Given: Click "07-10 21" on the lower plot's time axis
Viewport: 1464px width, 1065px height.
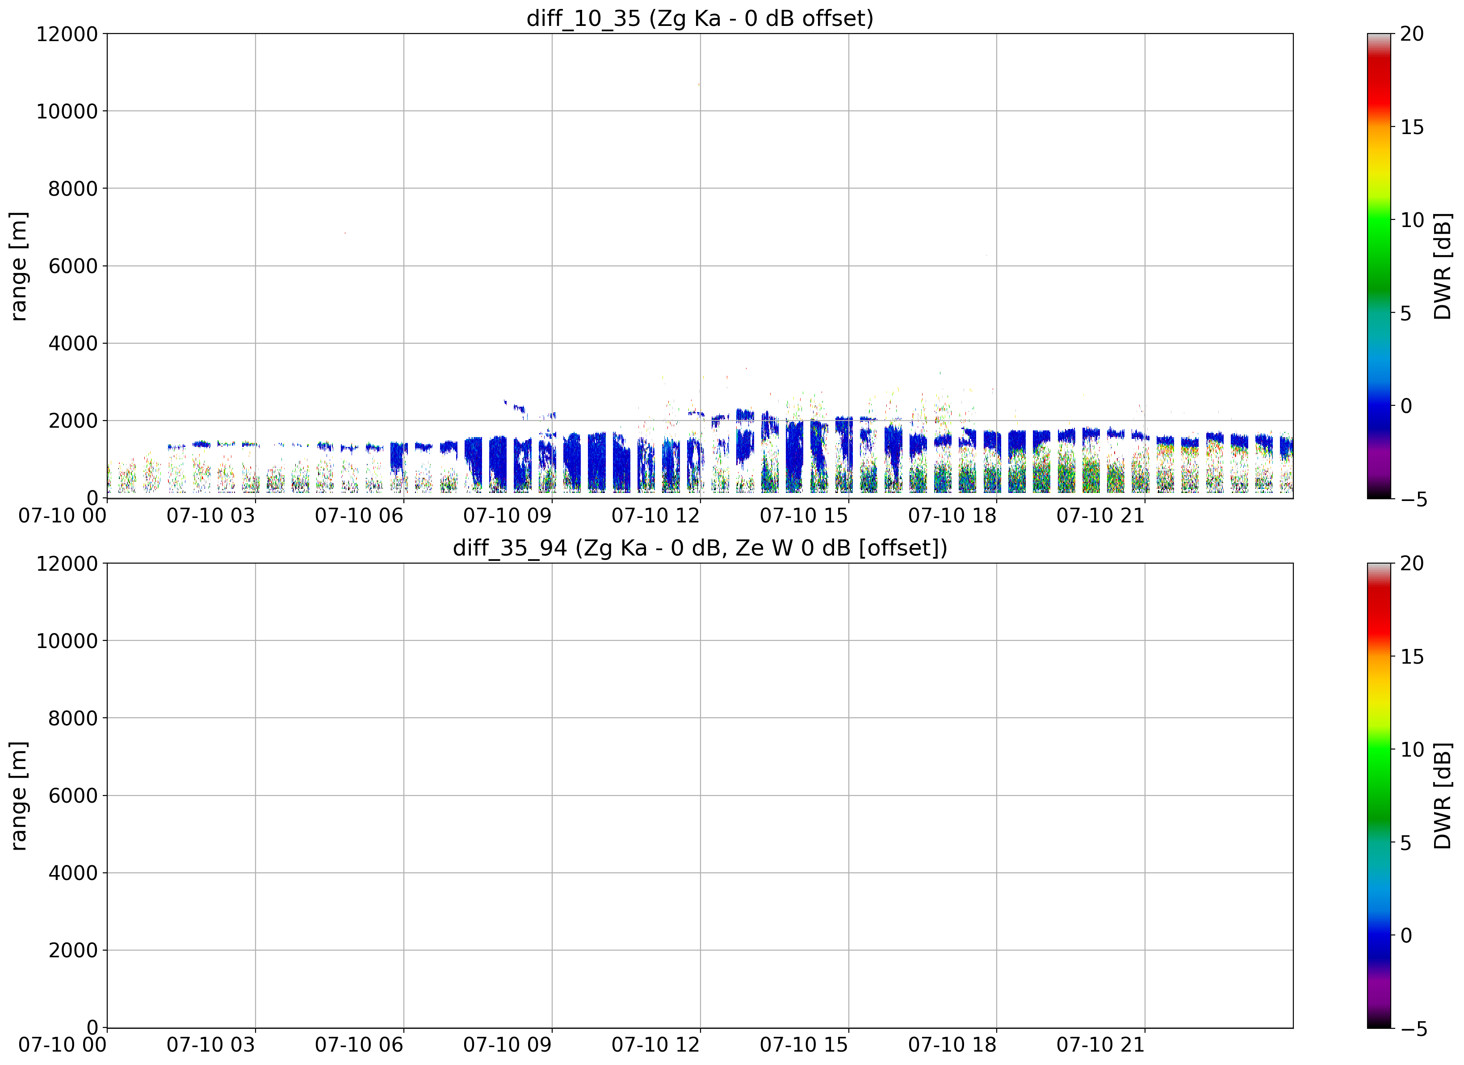Looking at the screenshot, I should [1101, 1045].
